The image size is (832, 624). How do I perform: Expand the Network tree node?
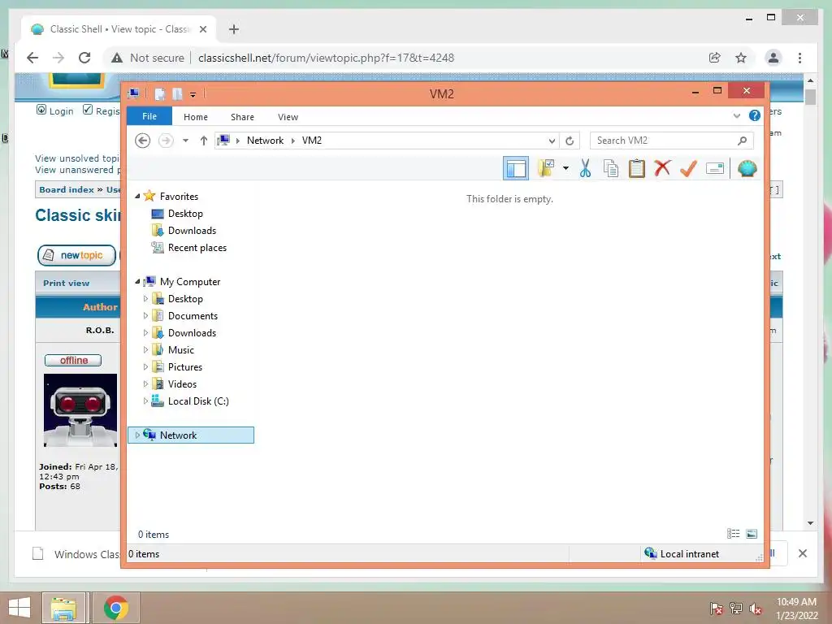[x=137, y=435]
